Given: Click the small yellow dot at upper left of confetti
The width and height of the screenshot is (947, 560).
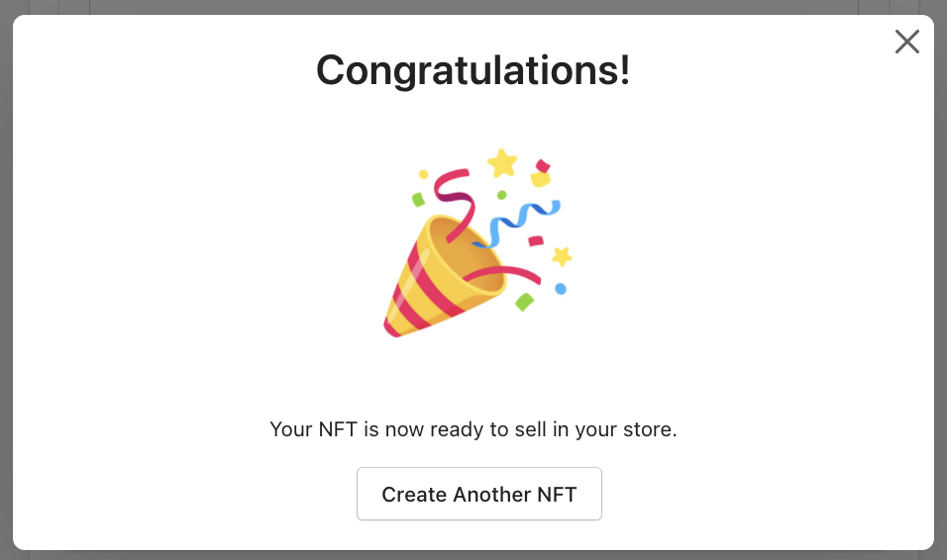Looking at the screenshot, I should [423, 174].
